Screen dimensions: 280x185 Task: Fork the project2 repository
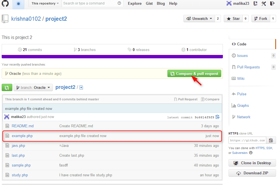[261, 18]
